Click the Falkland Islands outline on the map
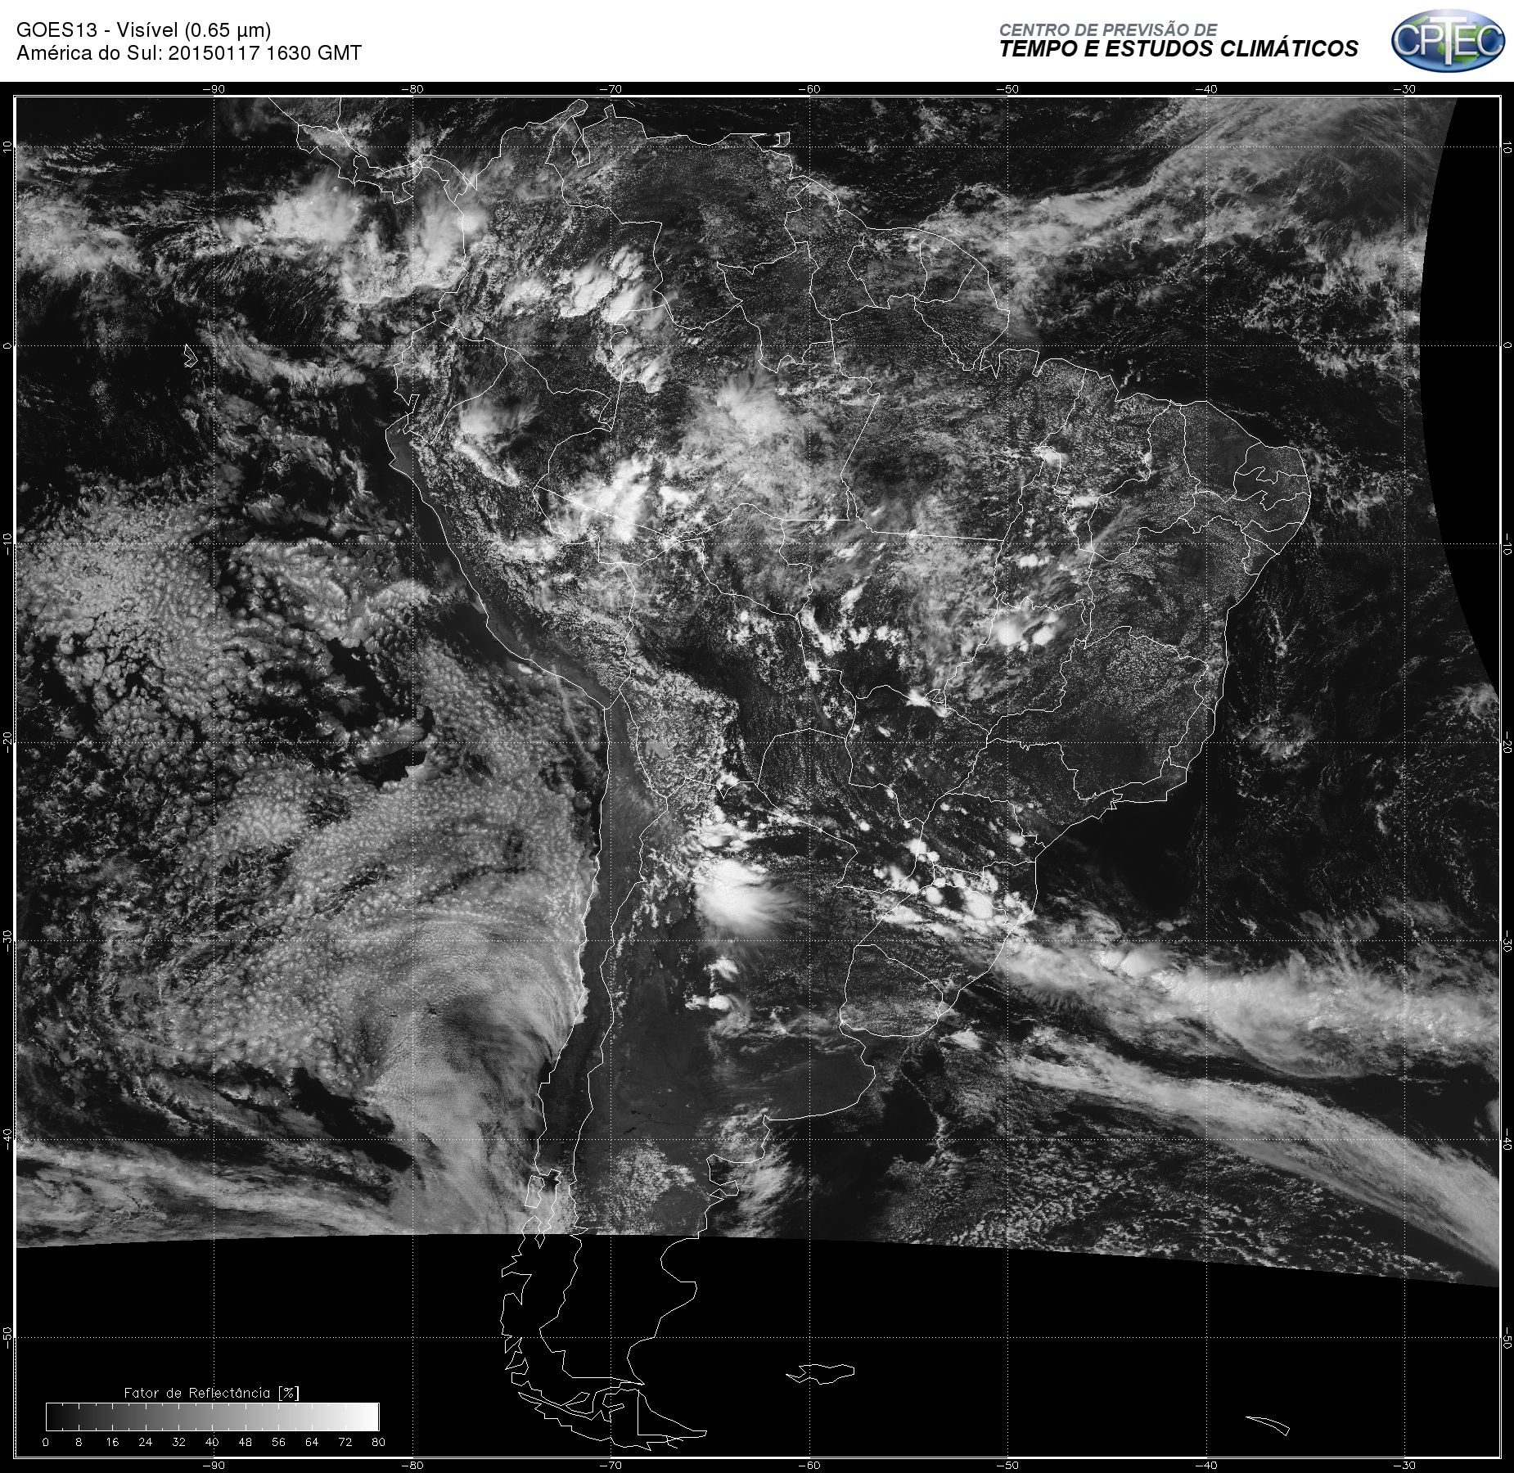This screenshot has height=1473, width=1514. tap(820, 1372)
